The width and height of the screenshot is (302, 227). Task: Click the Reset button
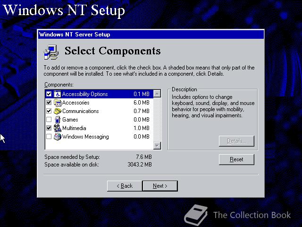click(x=236, y=159)
